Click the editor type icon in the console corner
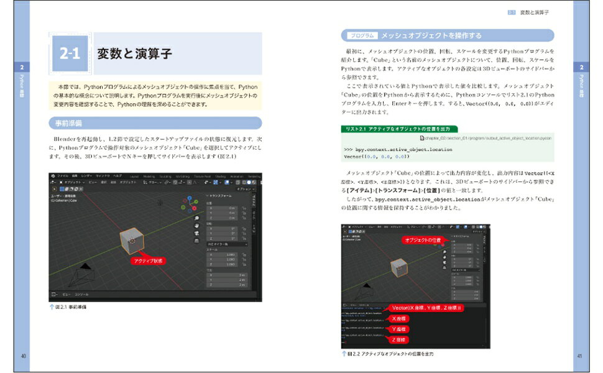 (x=53, y=293)
